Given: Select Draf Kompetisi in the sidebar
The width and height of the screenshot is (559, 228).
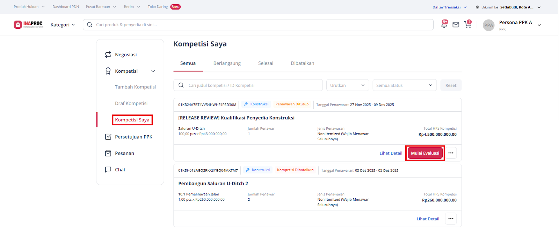Looking at the screenshot, I should [x=131, y=104].
